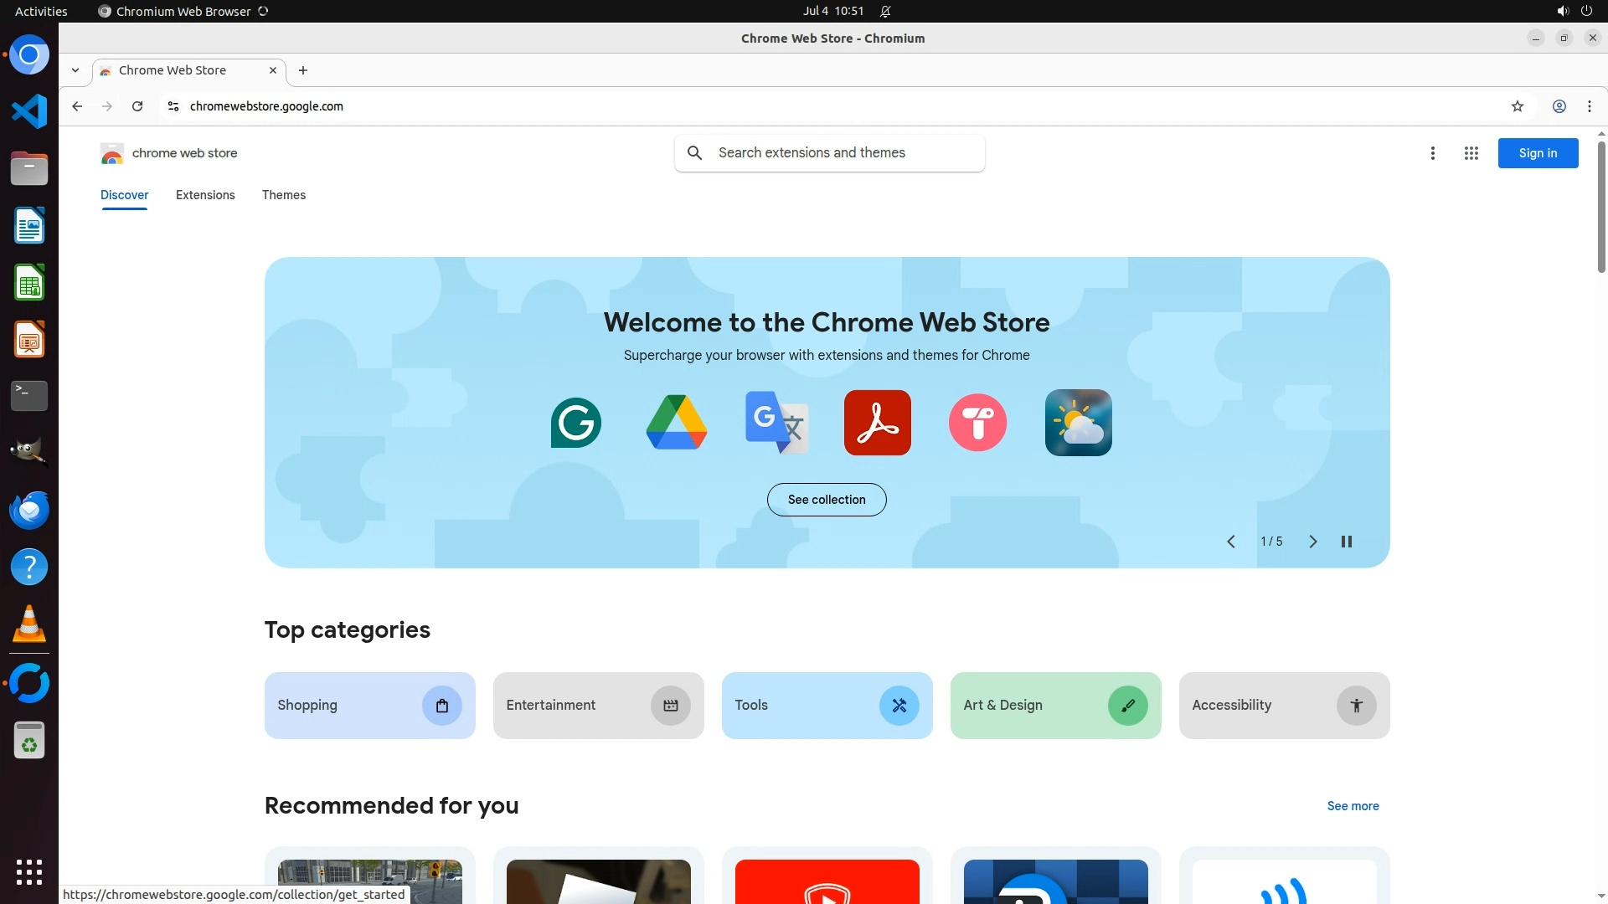Bookmark this page with star icon
The width and height of the screenshot is (1608, 904).
click(x=1518, y=106)
